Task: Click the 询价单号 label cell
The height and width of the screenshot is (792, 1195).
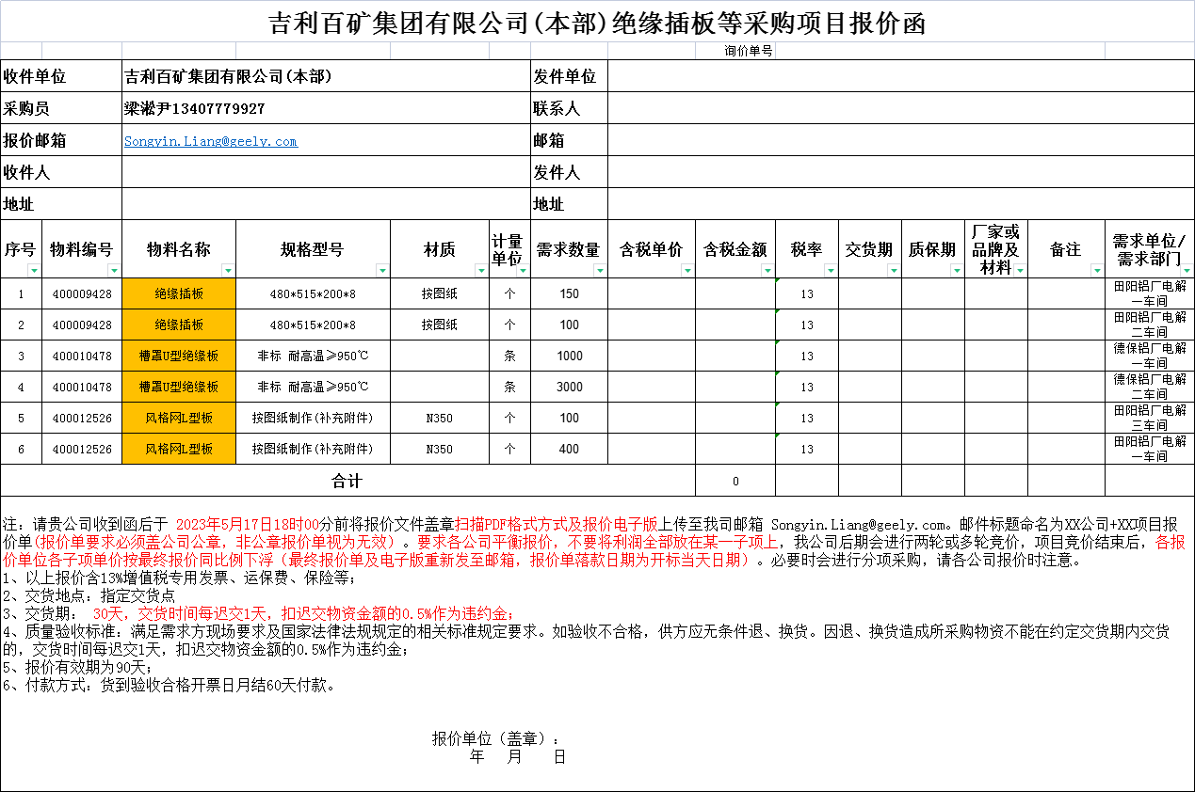Action: (x=750, y=51)
